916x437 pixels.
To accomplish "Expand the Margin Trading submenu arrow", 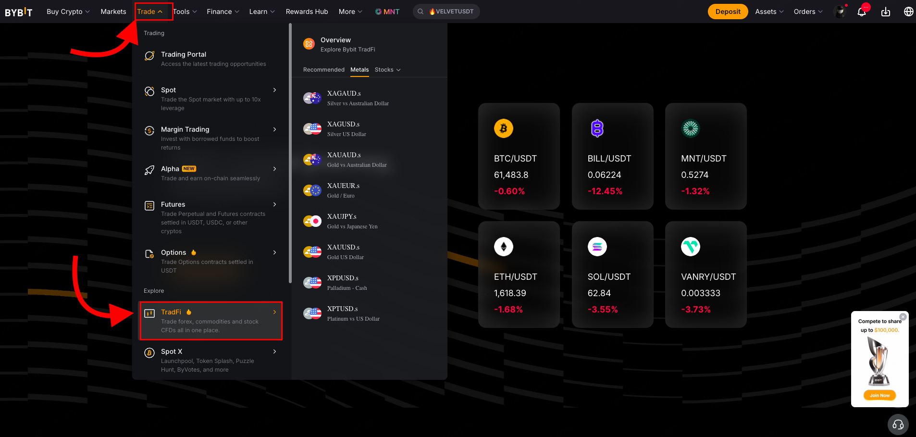I will [x=274, y=129].
